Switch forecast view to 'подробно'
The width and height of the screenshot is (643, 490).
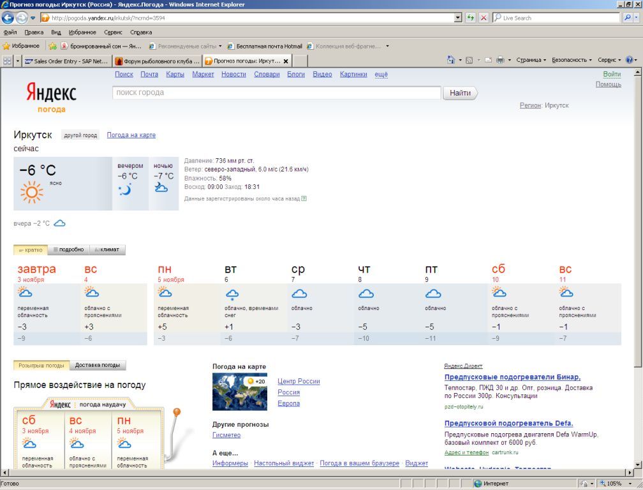(x=68, y=249)
